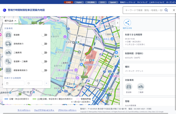The height and width of the screenshot is (114, 176).
Task: Click the share location icon
Action: (127, 23)
